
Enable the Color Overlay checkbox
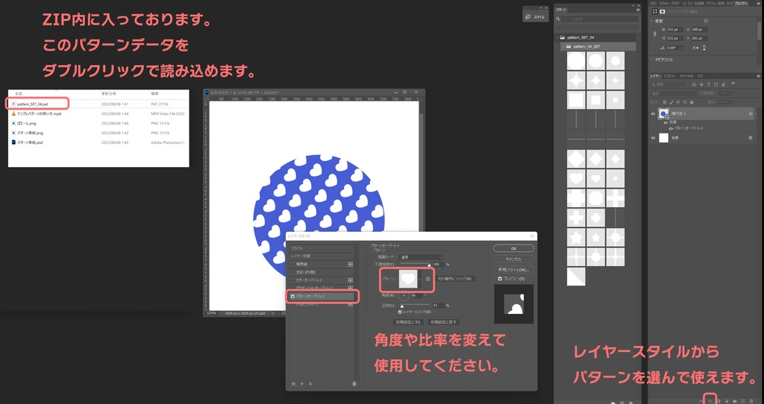pyautogui.click(x=292, y=280)
